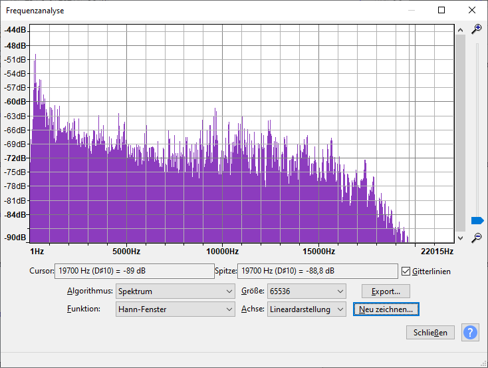This screenshot has height=368, width=488.
Task: Open the help question mark button
Action: pos(470,333)
